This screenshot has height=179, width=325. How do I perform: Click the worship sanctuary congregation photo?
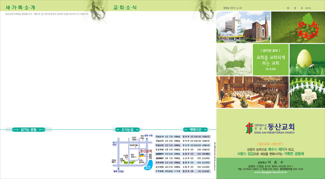pos(252,92)
